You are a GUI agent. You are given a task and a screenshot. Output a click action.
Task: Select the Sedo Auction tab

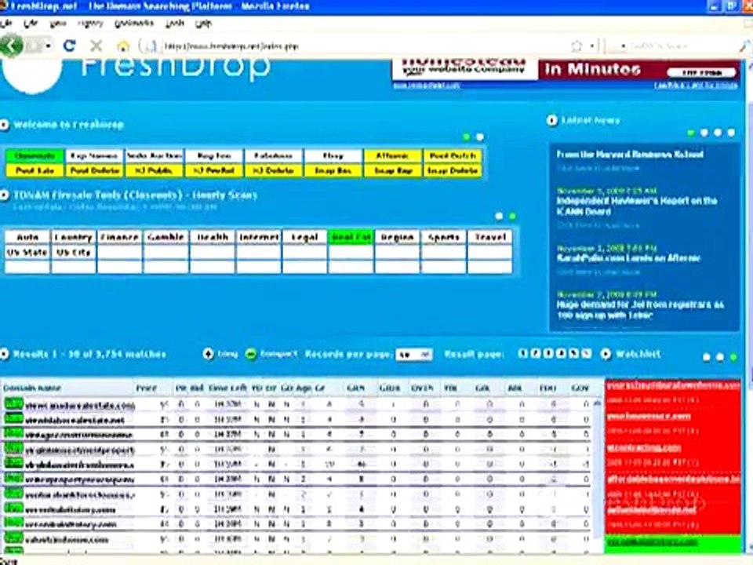click(x=155, y=155)
